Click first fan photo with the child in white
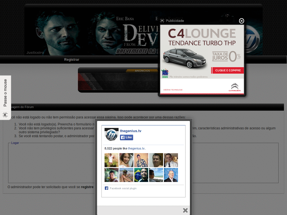287x215 pixels. [x=112, y=160]
